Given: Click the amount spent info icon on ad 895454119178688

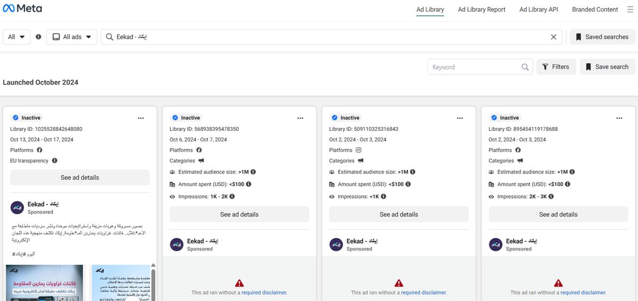Looking at the screenshot, I should tap(567, 184).
